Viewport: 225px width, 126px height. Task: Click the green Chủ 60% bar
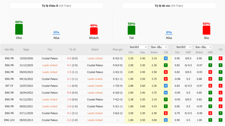click(x=19, y=29)
